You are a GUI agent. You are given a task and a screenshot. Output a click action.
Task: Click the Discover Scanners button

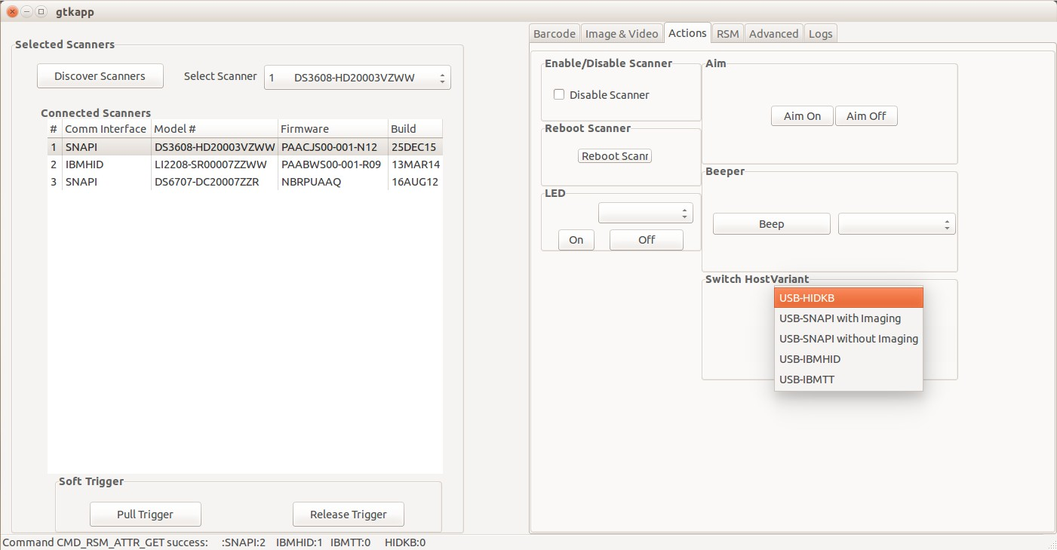coord(100,75)
